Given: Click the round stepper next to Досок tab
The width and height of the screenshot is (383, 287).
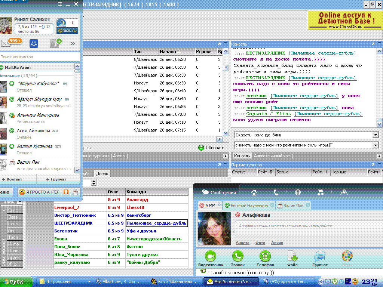Looking at the screenshot, I should (94, 182).
